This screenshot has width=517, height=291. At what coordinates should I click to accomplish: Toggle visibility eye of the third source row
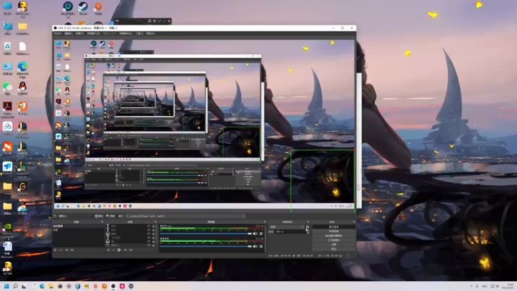(149, 233)
